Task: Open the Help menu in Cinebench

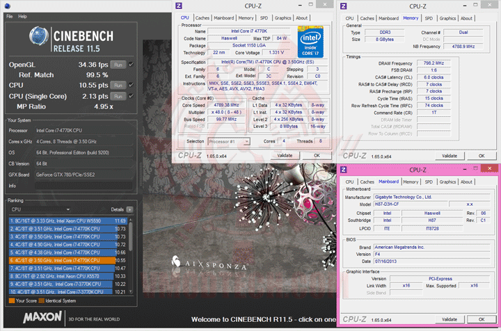Action: [x=22, y=16]
